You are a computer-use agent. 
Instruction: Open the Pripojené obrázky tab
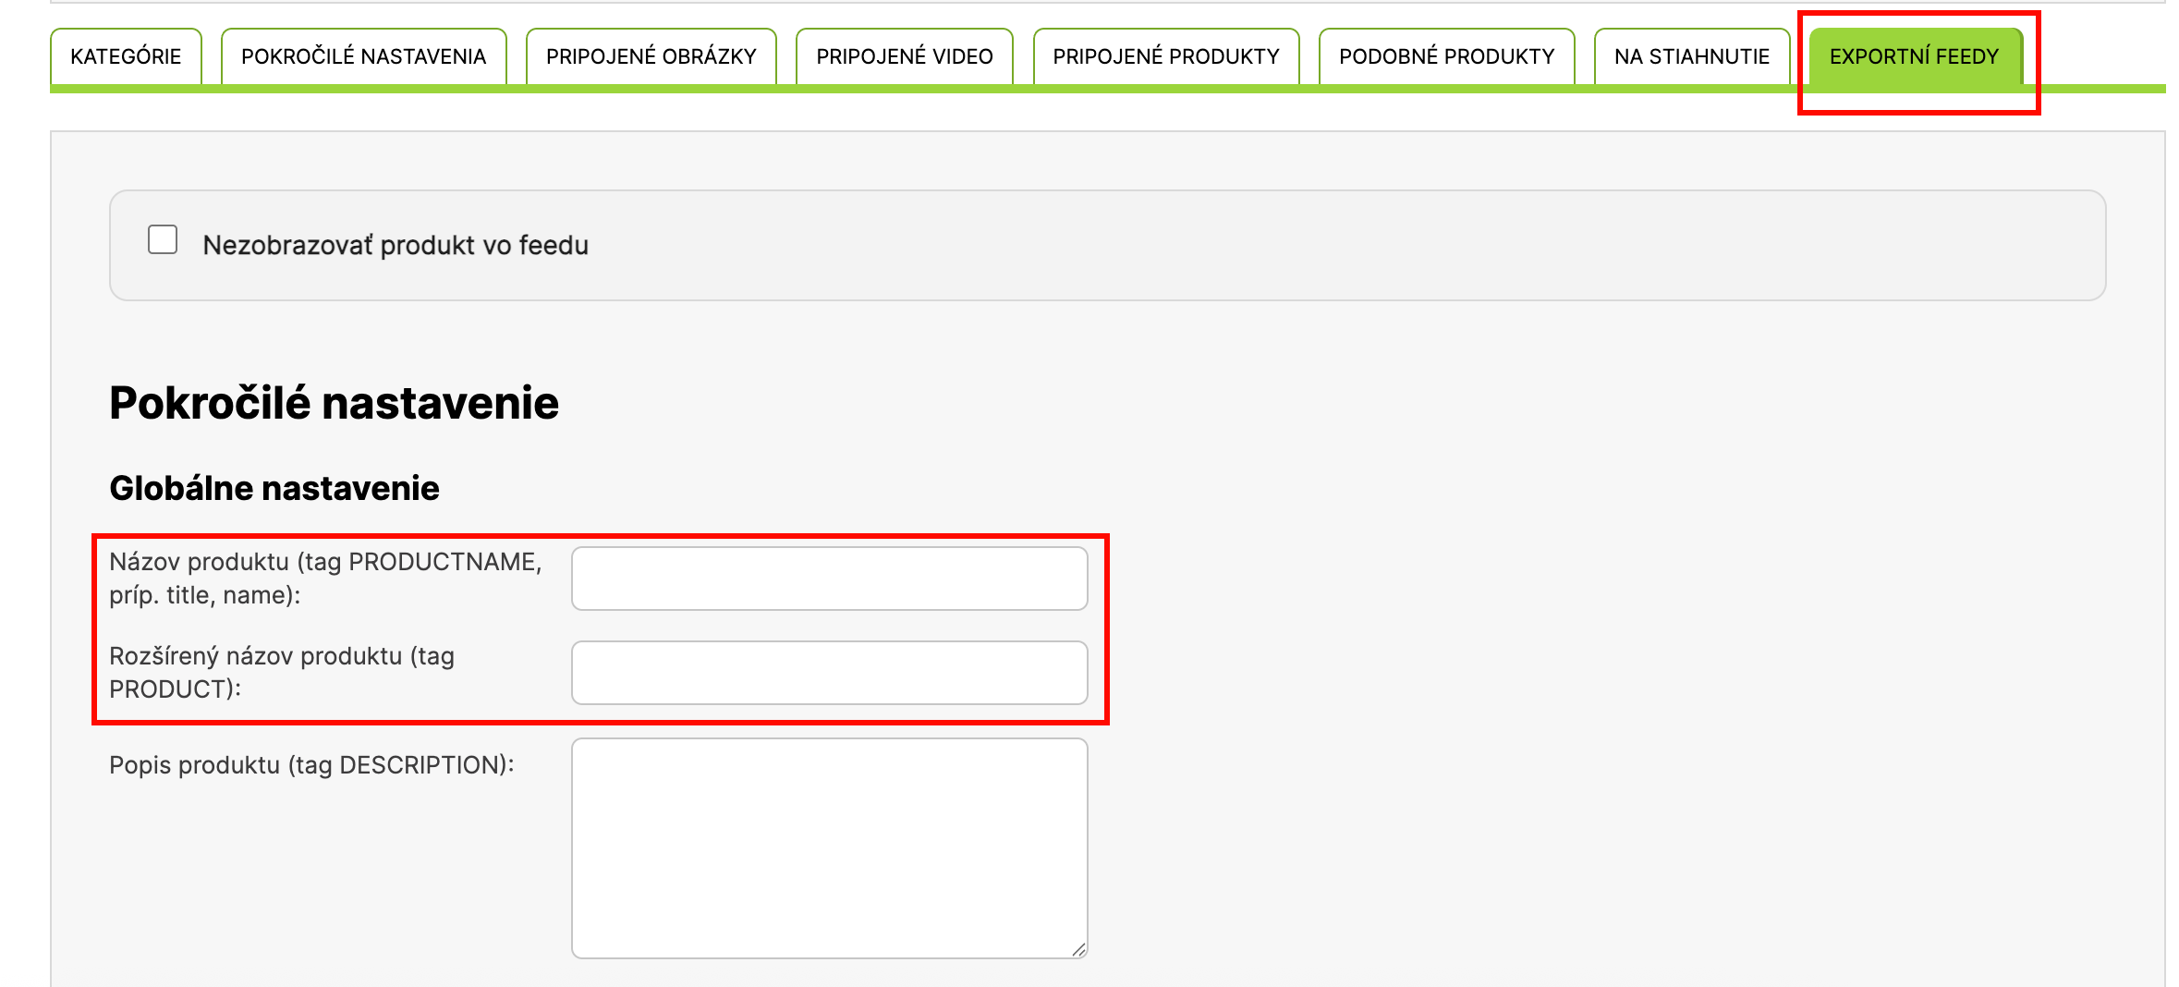click(651, 56)
